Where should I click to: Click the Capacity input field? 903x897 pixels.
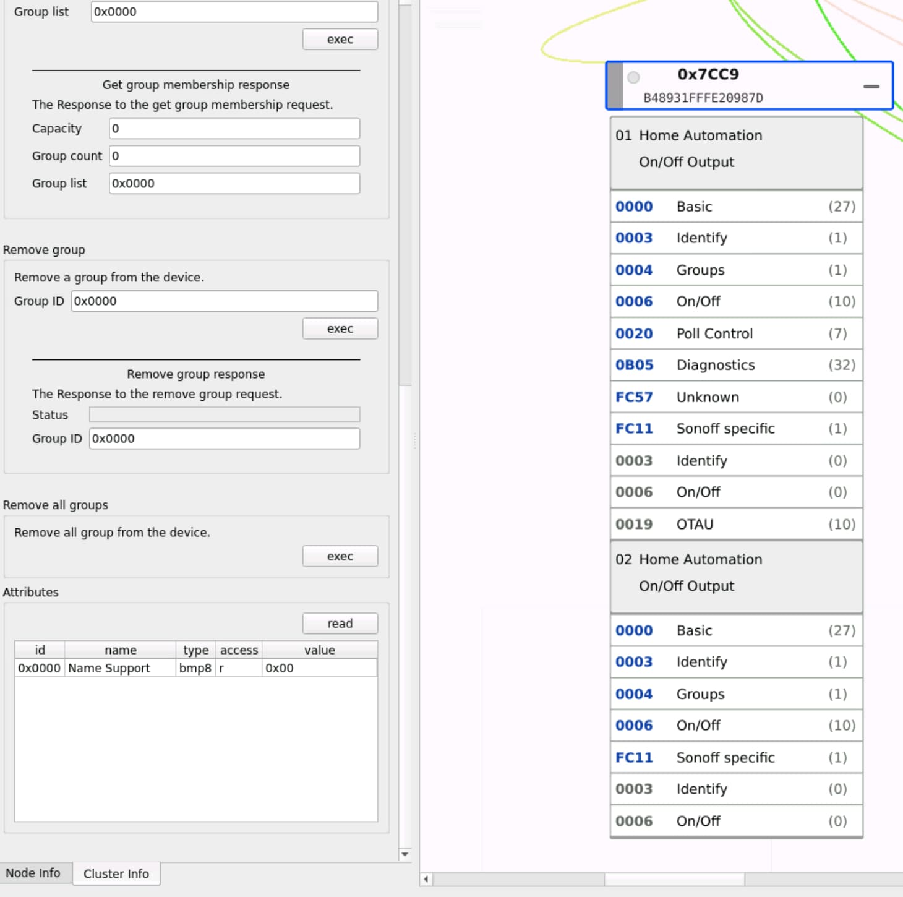tap(234, 129)
